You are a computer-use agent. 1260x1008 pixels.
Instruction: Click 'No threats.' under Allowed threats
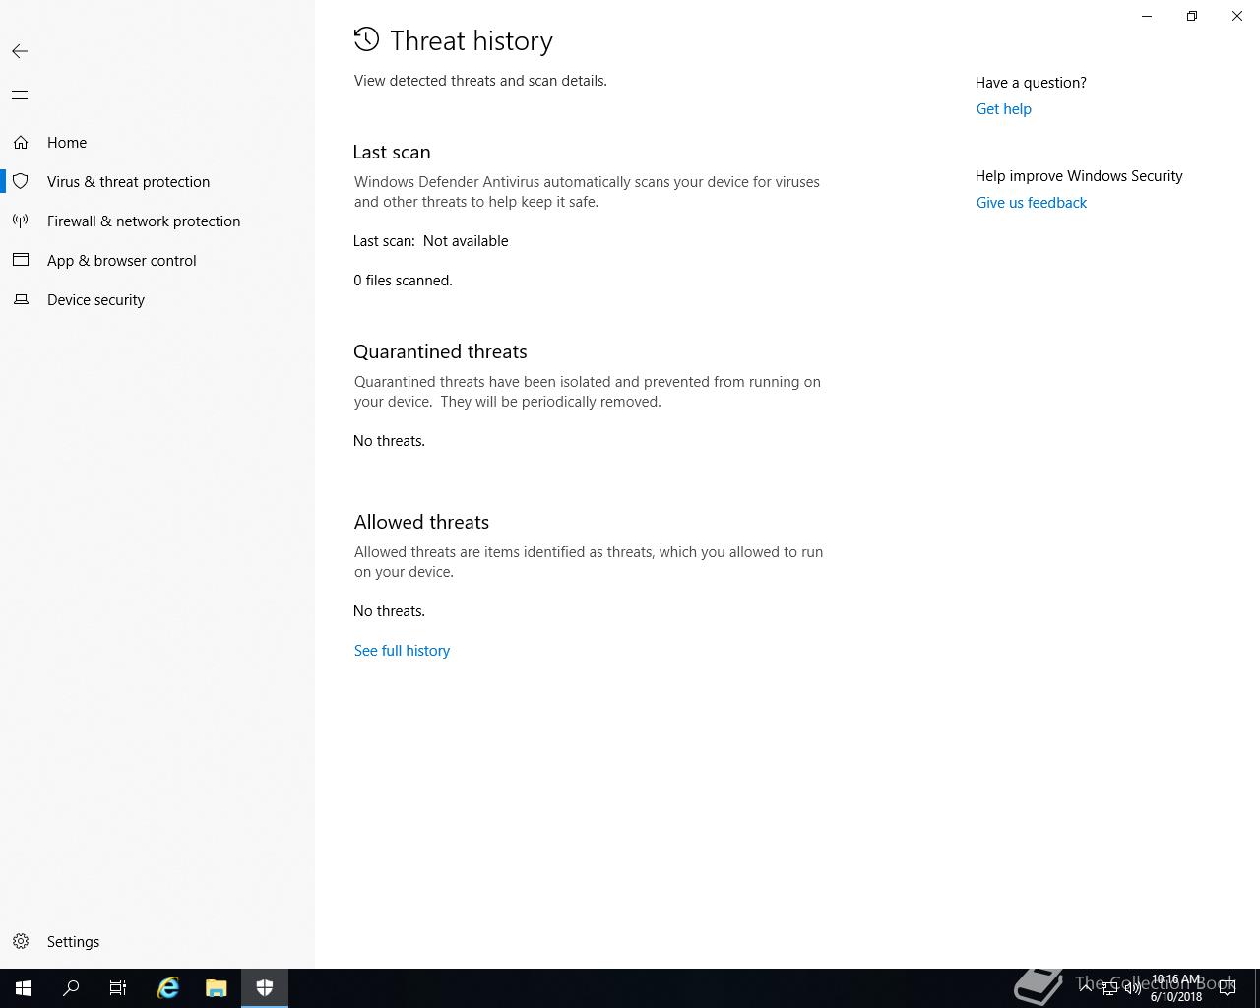click(390, 611)
